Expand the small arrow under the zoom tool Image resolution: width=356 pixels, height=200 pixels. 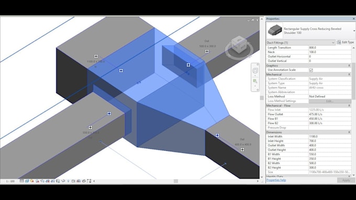tap(255, 86)
